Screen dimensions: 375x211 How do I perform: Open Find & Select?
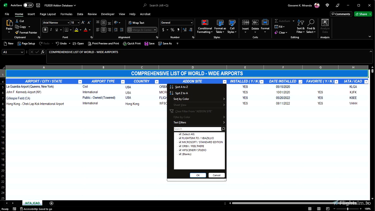[311, 26]
